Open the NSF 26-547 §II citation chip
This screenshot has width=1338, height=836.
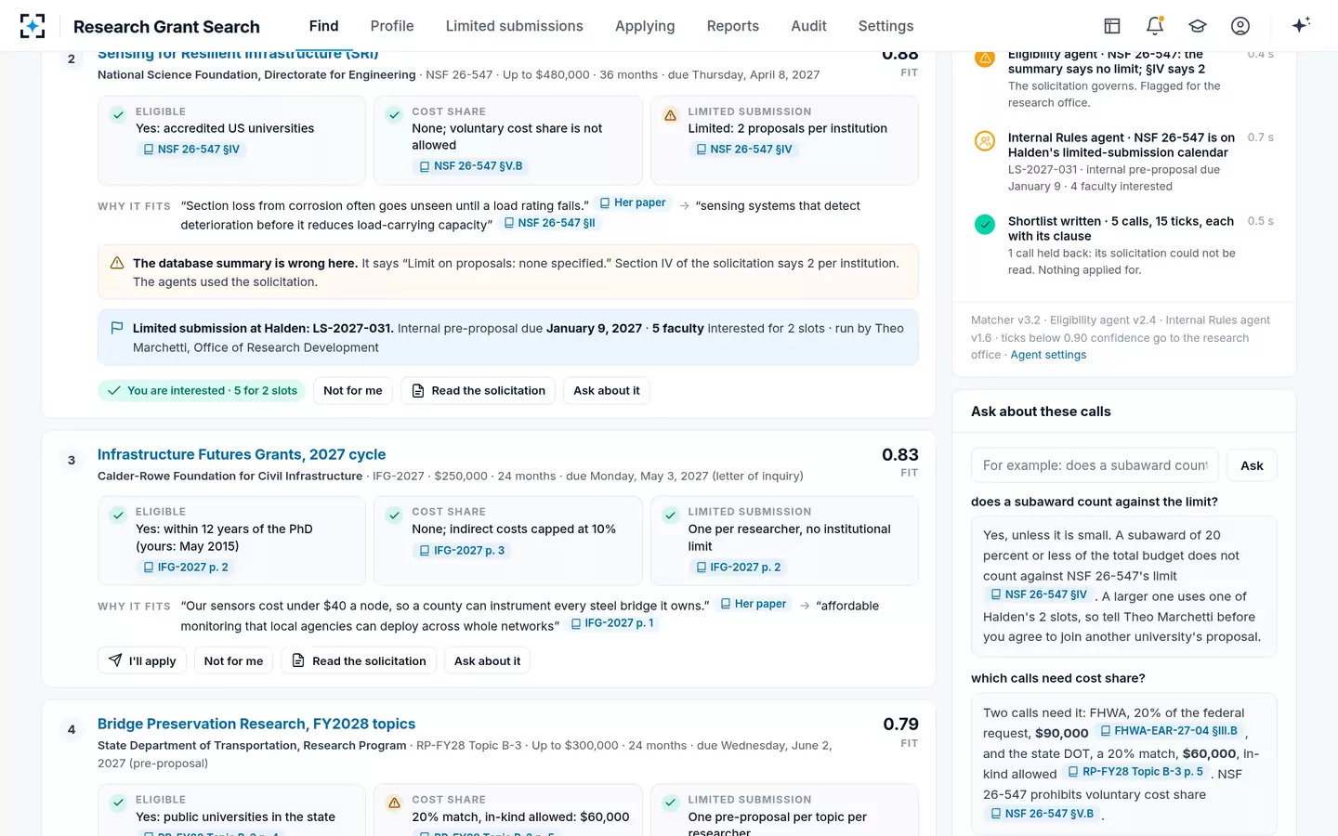point(550,223)
